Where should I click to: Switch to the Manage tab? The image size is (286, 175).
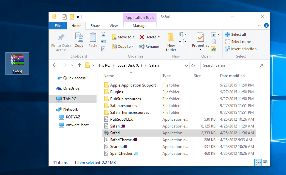coord(140,26)
